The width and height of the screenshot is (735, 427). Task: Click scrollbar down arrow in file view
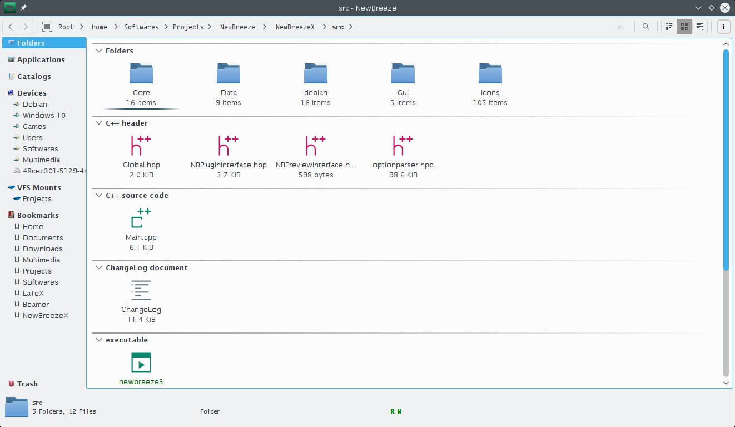(x=726, y=383)
